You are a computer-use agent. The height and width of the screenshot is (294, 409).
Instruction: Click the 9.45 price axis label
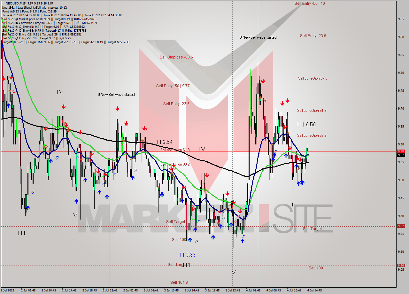[x=401, y=198]
